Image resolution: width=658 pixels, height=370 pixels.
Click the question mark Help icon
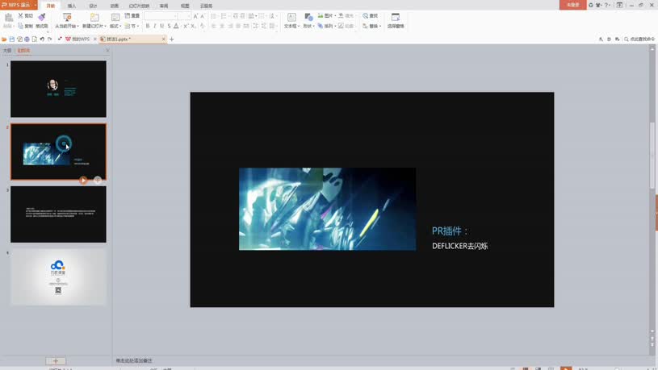tap(606, 5)
